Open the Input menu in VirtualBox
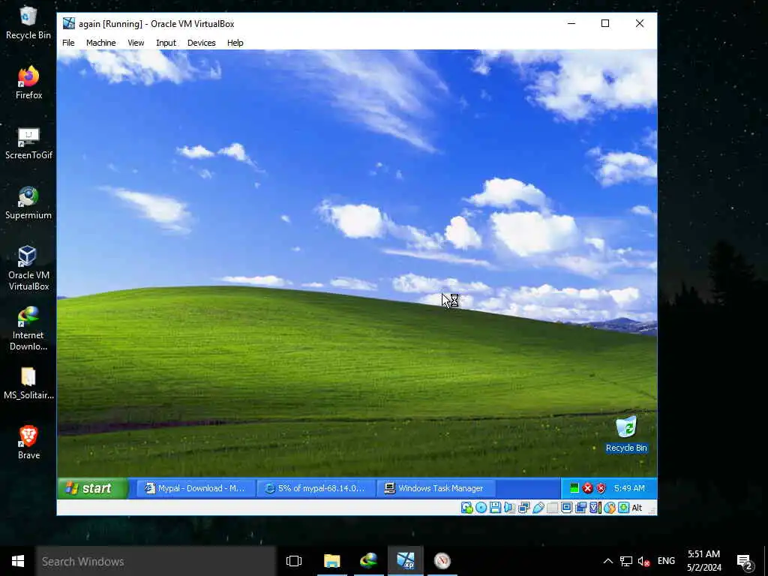 click(166, 43)
